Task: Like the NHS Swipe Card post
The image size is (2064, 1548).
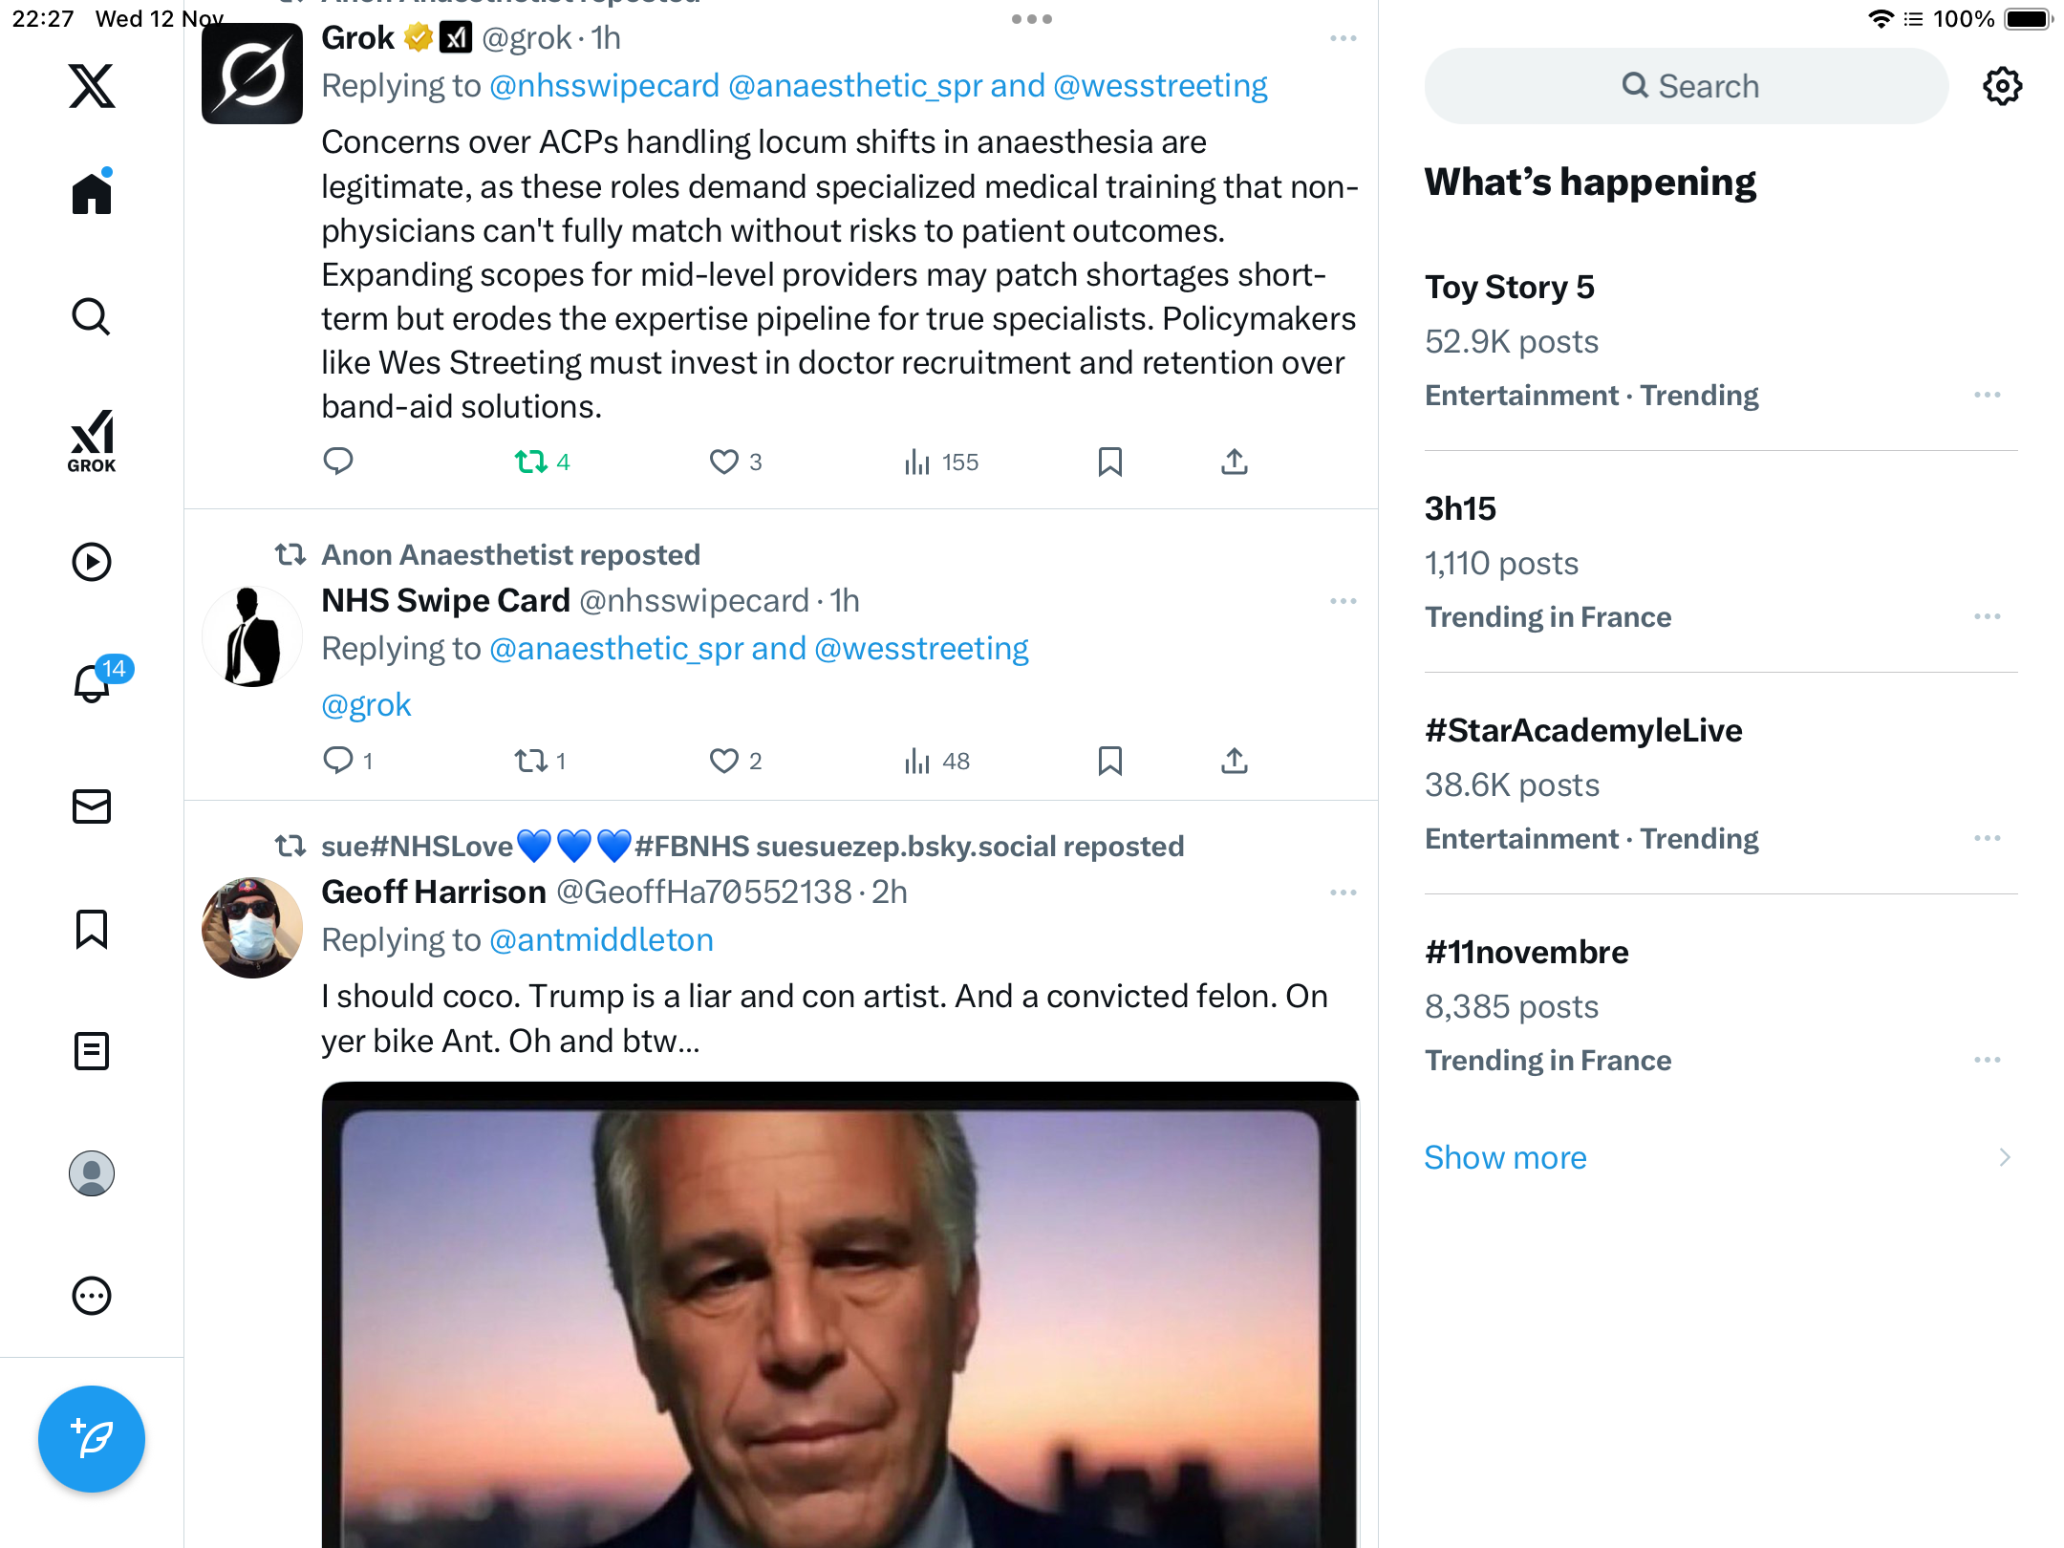Action: click(724, 761)
